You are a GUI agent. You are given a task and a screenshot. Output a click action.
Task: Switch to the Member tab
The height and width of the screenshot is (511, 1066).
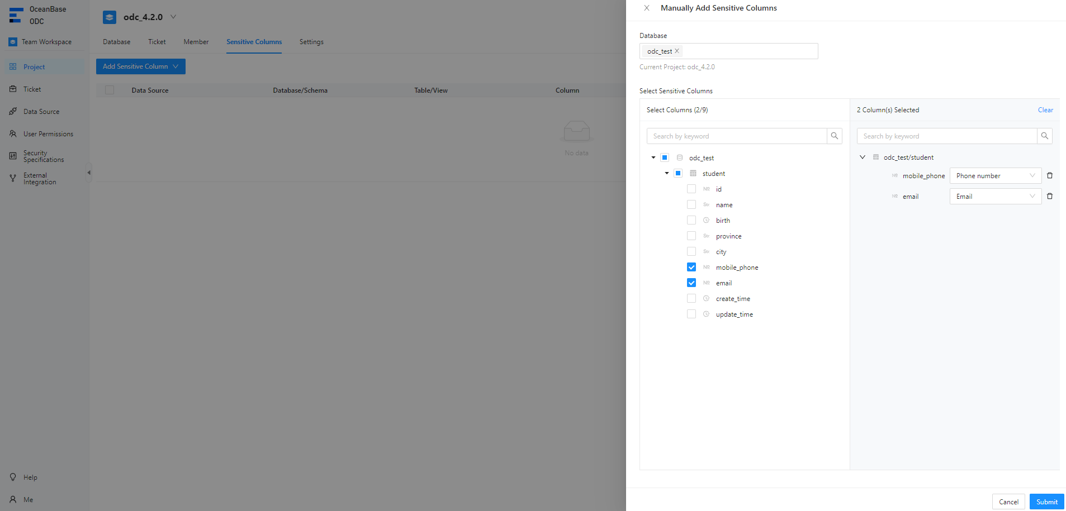[x=196, y=42]
